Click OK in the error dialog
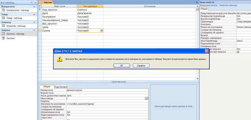This screenshot has height=120, width=251. (x=121, y=66)
